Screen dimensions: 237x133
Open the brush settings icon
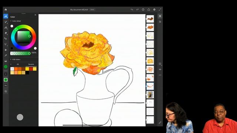(6, 91)
